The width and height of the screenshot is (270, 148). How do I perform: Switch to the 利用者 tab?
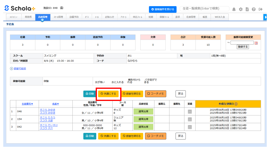(x=28, y=17)
